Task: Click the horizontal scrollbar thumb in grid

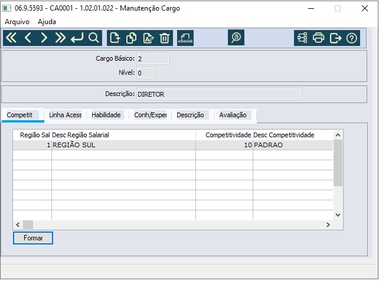Action: coord(28,225)
